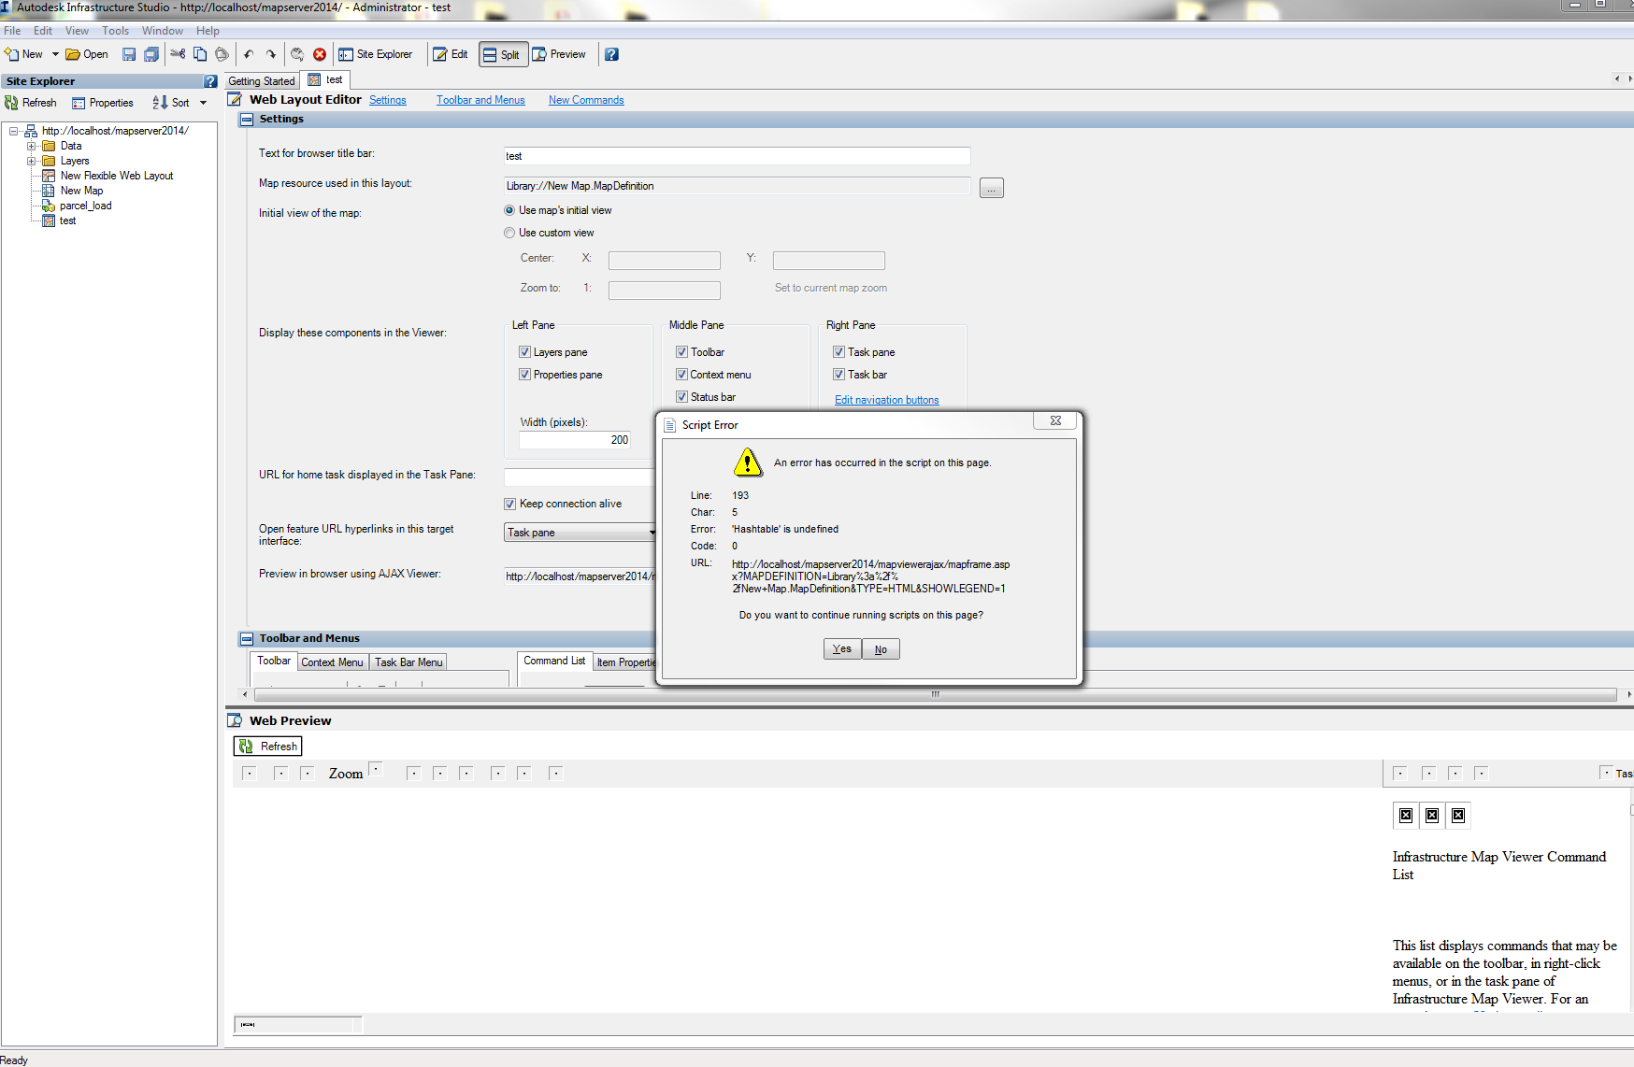Select test item in Site Explorer

(x=67, y=221)
